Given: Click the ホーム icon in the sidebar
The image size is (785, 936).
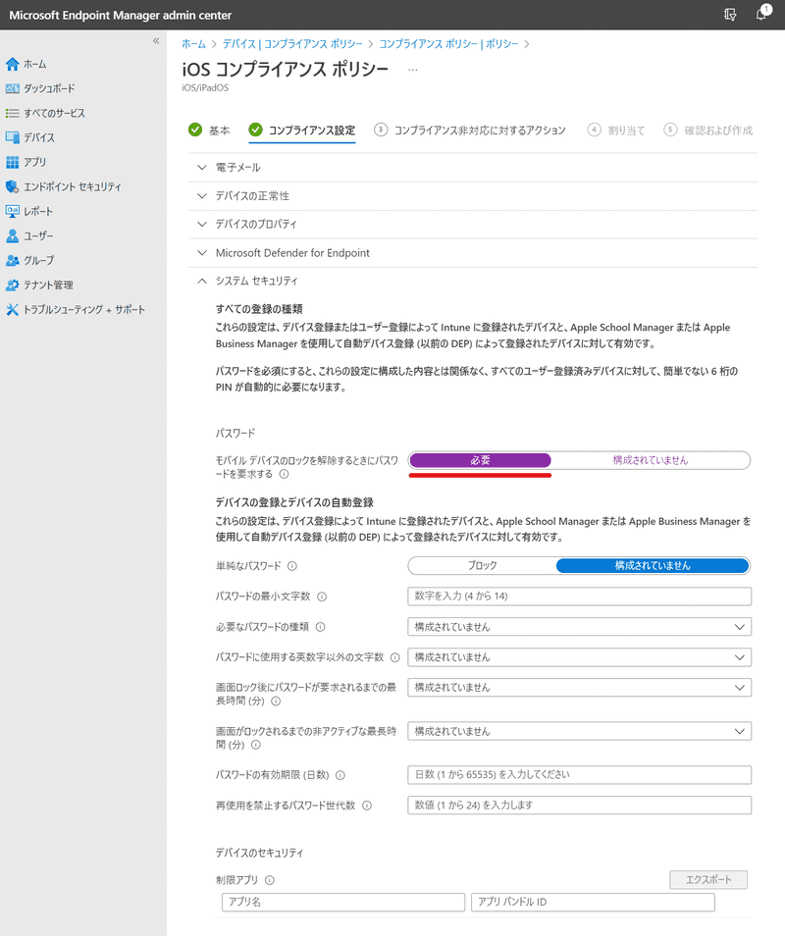Looking at the screenshot, I should (13, 64).
